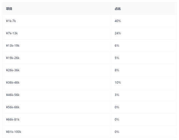Click the 6% percentage cell

117,46
